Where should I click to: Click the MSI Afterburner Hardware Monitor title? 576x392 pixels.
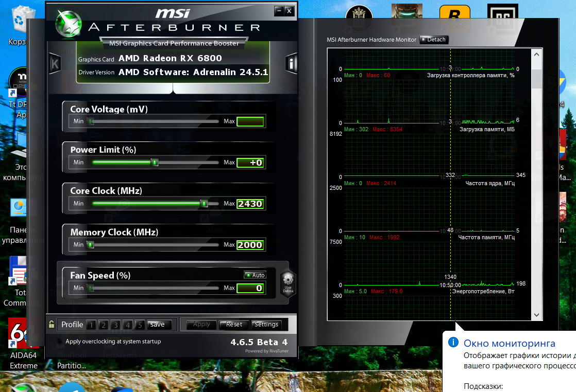click(371, 40)
